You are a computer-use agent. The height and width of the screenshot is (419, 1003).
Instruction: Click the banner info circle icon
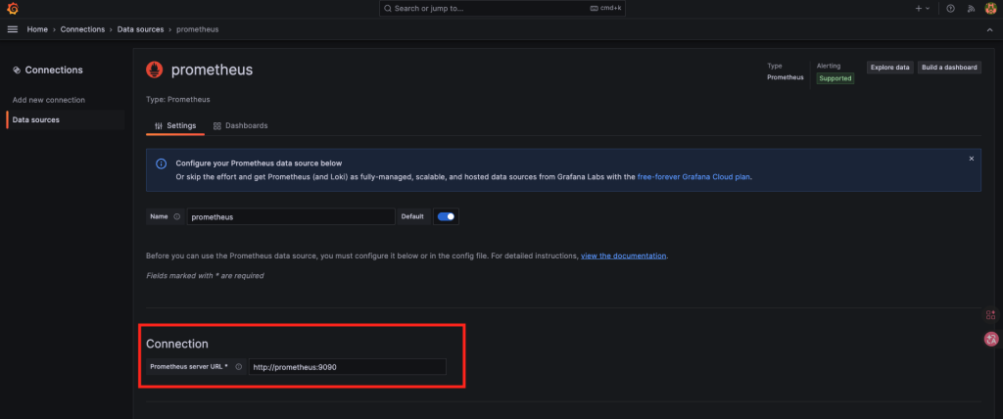click(x=162, y=163)
